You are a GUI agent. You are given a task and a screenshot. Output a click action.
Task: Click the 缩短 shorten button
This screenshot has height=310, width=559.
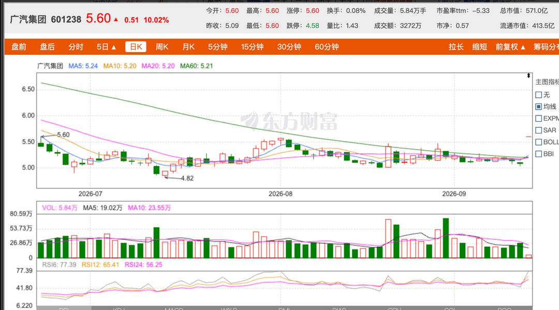479,47
